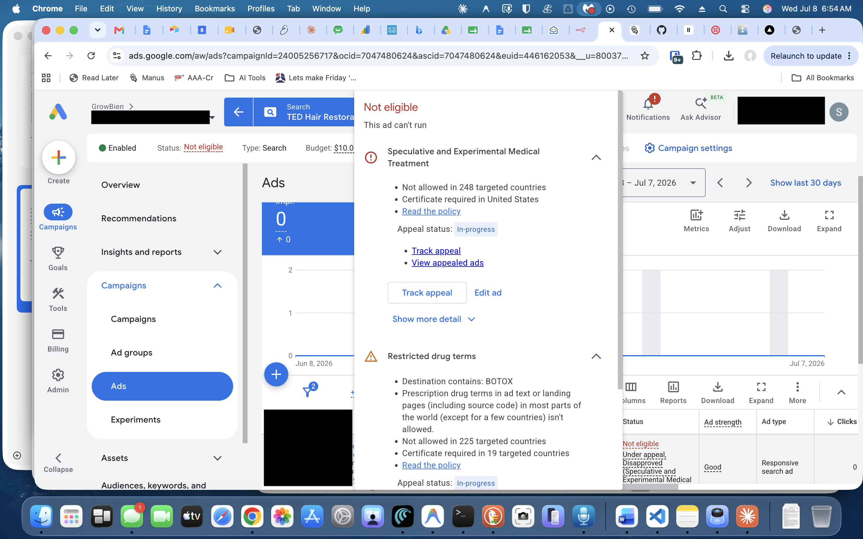Viewport: 863px width, 539px height.
Task: Click the account avatar S
Action: click(839, 112)
